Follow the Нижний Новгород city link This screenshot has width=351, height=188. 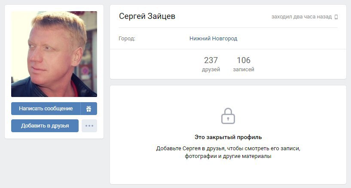213,39
